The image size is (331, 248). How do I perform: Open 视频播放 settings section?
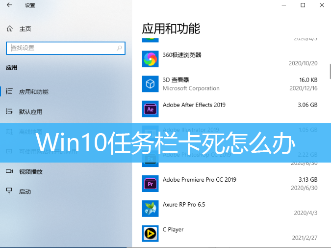pos(30,171)
